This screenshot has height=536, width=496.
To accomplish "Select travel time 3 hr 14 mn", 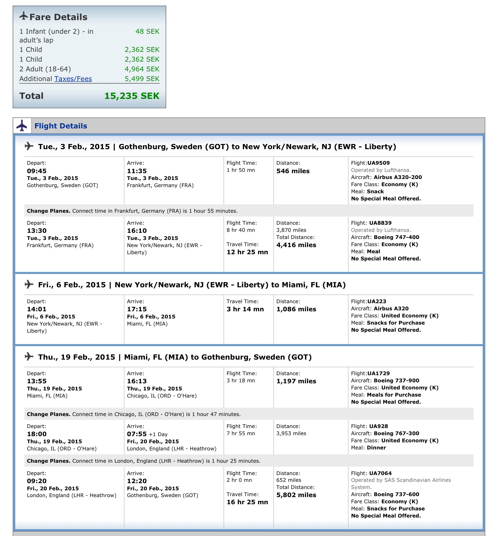I will (245, 309).
